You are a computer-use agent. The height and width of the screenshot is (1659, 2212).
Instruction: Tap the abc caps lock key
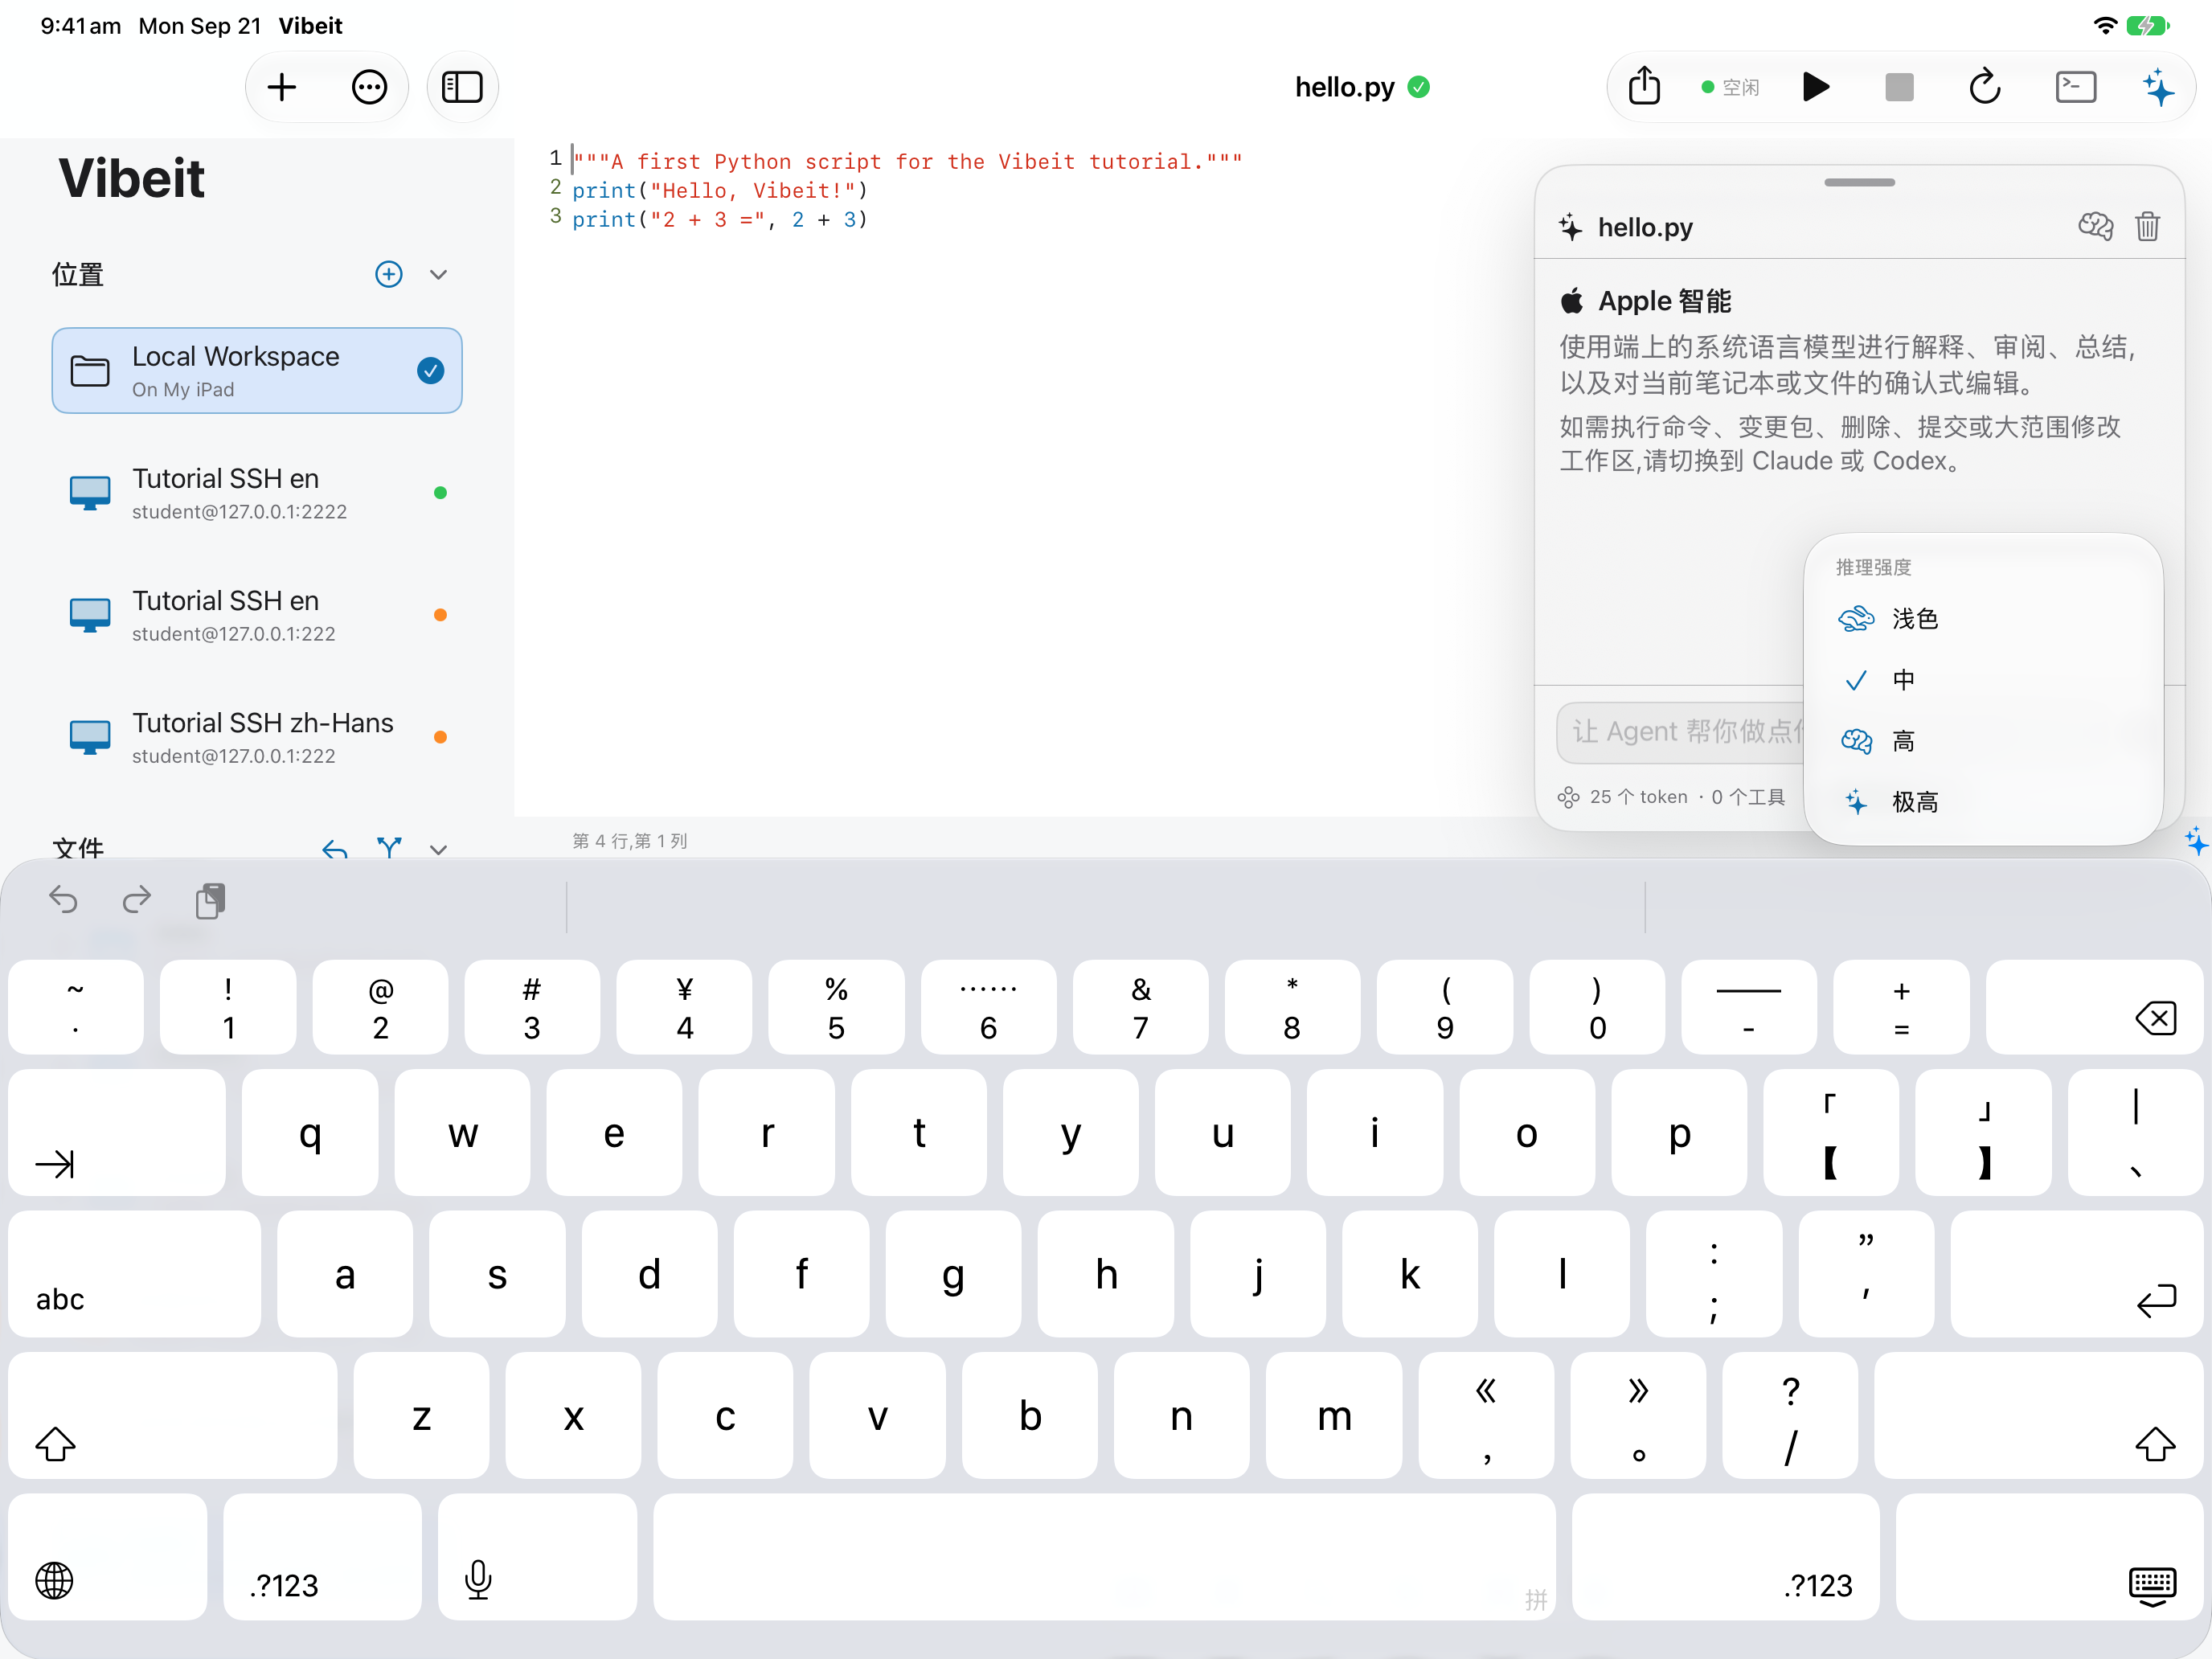pyautogui.click(x=135, y=1274)
